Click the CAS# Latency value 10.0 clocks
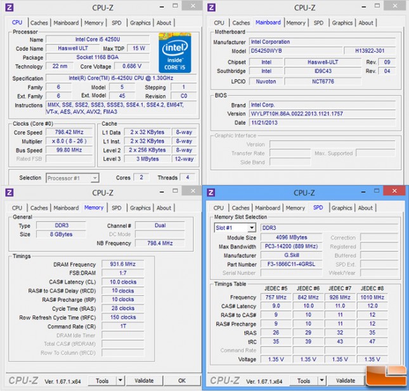Viewport: 409px width, 391px height. 122,282
